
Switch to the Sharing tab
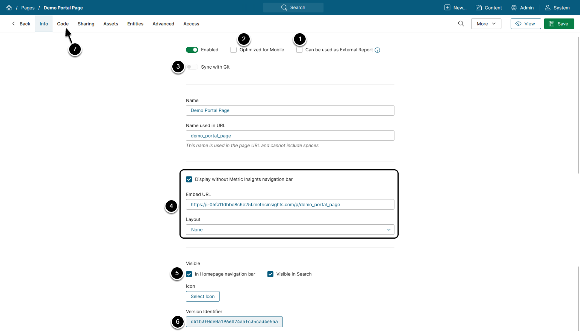pos(86,24)
